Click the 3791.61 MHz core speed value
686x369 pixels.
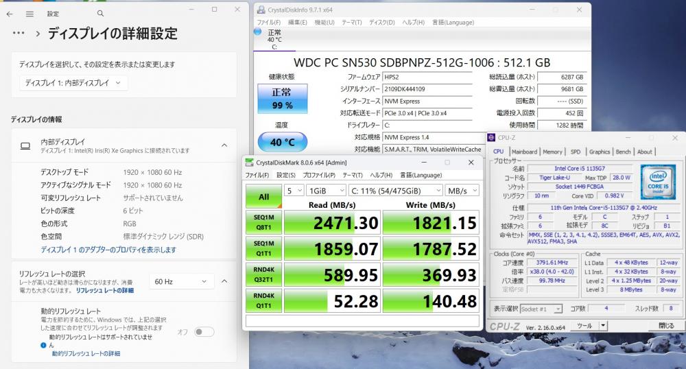tap(552, 263)
